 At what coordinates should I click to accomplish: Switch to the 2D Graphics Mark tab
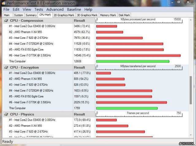(64, 15)
